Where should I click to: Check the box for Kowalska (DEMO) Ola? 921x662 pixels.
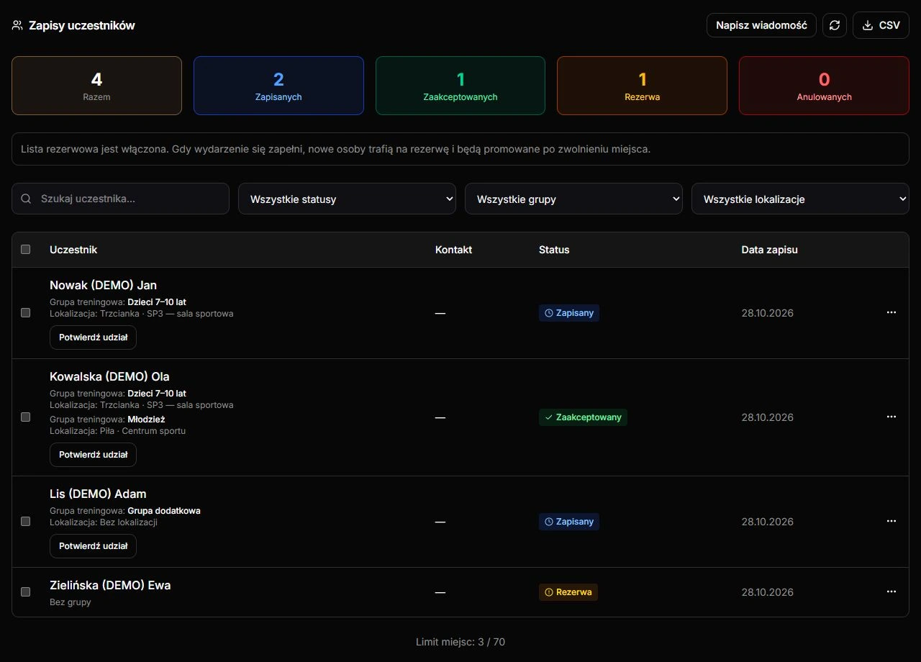[26, 417]
